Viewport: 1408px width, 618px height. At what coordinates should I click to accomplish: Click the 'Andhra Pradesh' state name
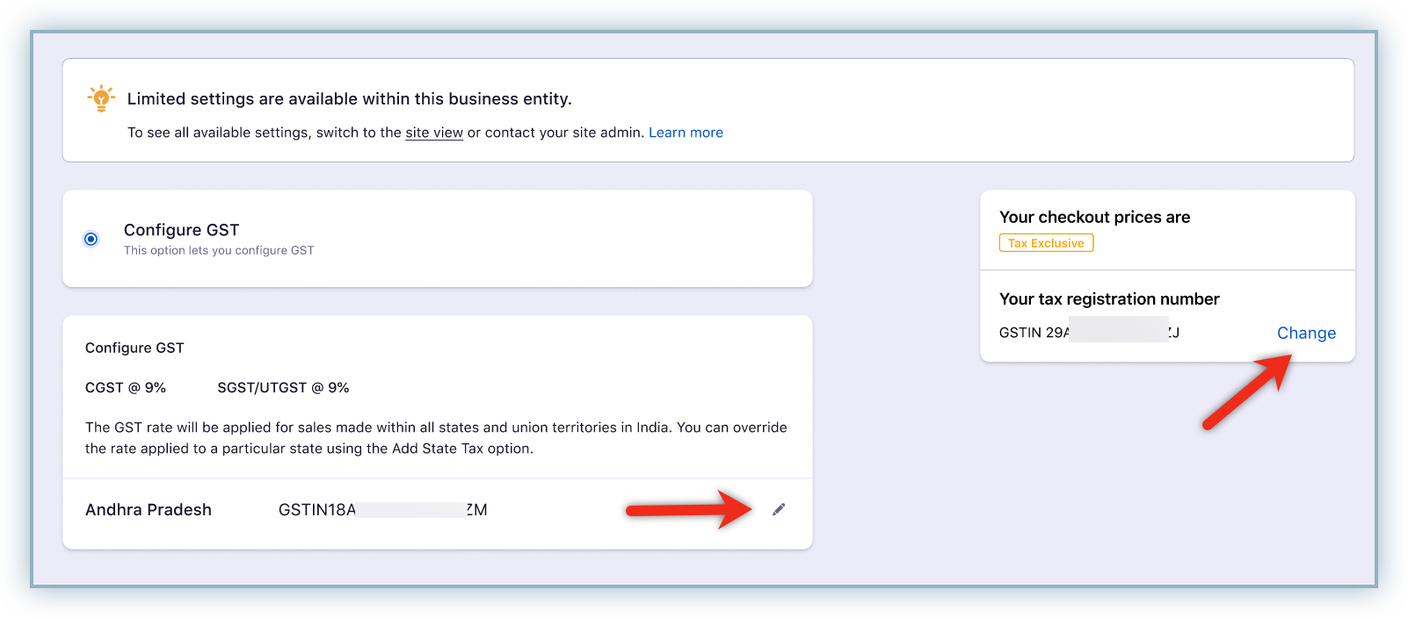(x=149, y=510)
